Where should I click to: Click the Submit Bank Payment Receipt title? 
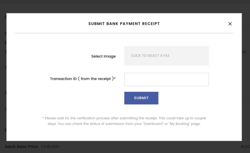point(124,24)
